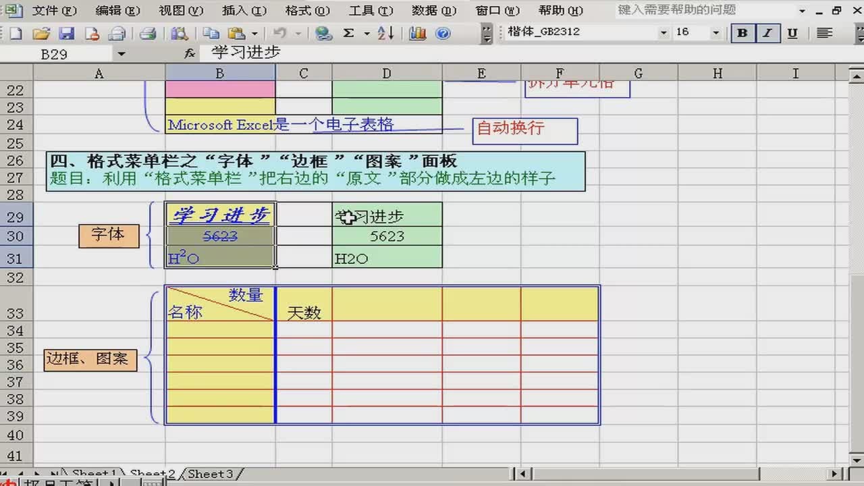Image resolution: width=864 pixels, height=486 pixels.
Task: Open font name dropdown 楷体_GB2312
Action: (664, 32)
